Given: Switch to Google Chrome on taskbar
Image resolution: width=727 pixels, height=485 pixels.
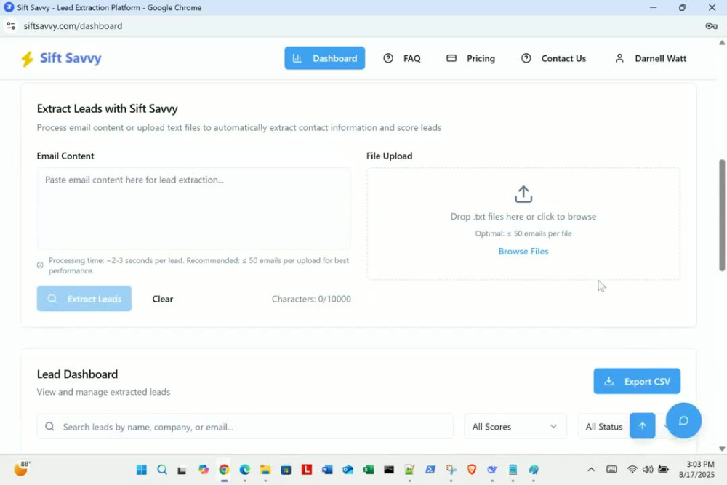Looking at the screenshot, I should click(224, 470).
